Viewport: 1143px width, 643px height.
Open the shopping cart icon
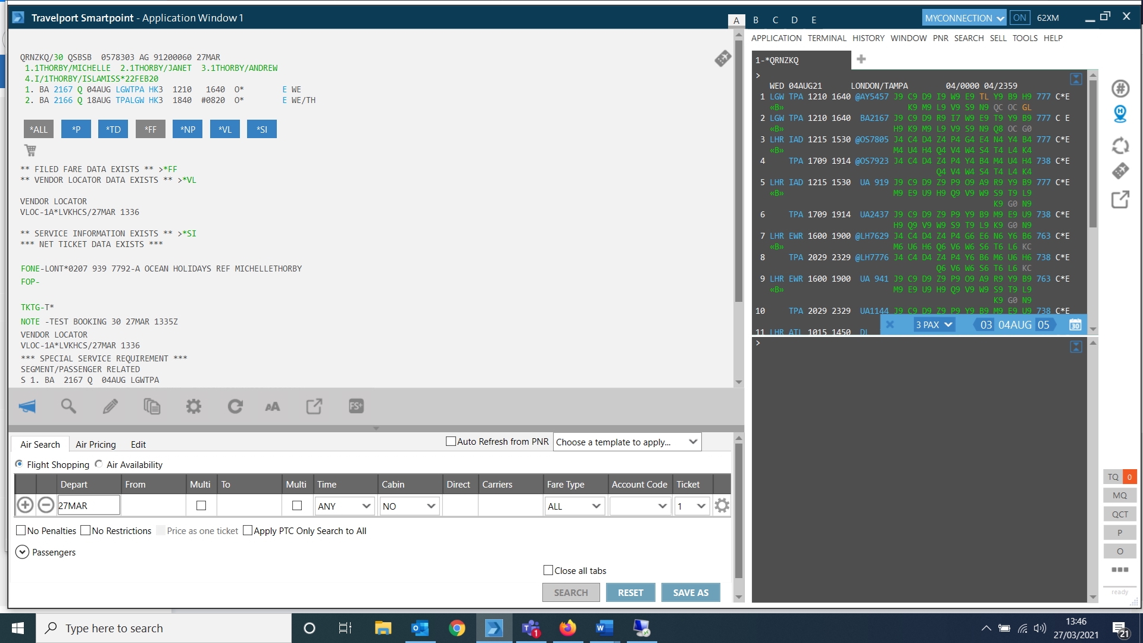click(30, 151)
